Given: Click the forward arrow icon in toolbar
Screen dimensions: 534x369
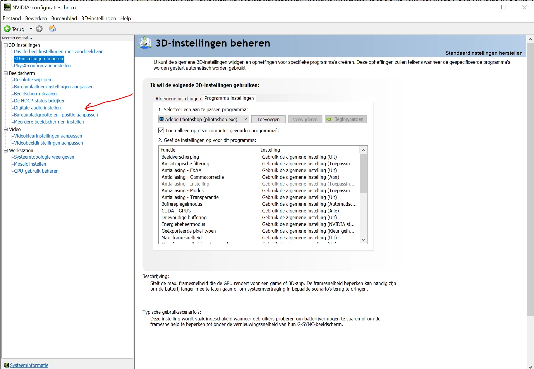Looking at the screenshot, I should pos(39,29).
